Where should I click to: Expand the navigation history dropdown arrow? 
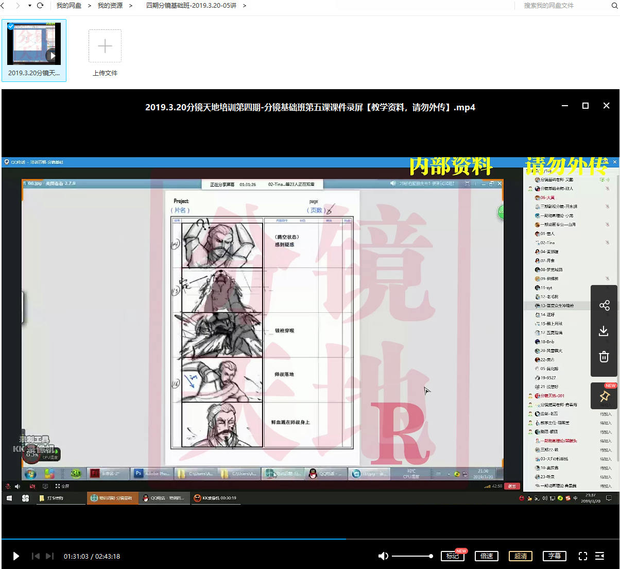(29, 6)
